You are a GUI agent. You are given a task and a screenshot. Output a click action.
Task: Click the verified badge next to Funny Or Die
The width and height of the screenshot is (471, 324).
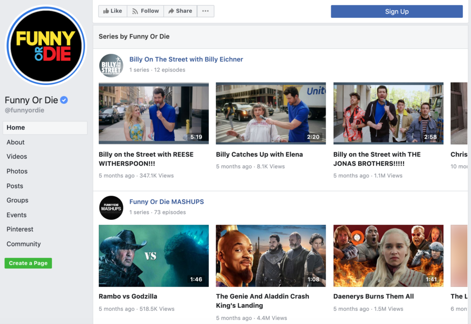[x=63, y=100]
